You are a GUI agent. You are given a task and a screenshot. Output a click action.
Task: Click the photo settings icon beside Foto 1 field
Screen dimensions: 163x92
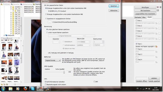pyautogui.click(x=156, y=23)
